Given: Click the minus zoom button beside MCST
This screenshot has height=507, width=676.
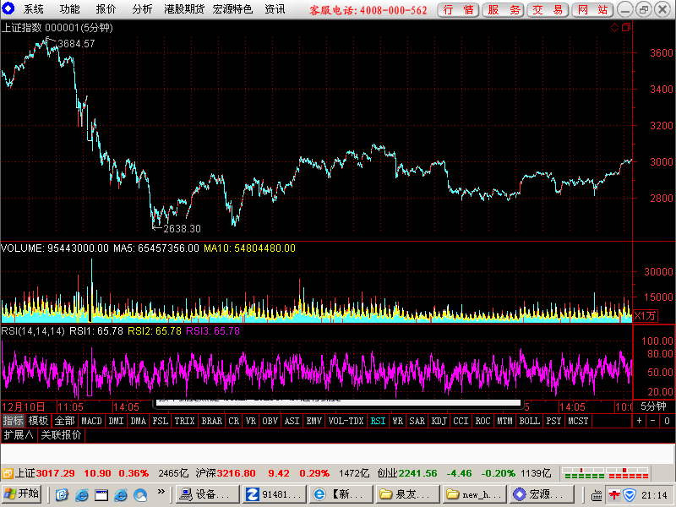Looking at the screenshot, I should 652,421.
